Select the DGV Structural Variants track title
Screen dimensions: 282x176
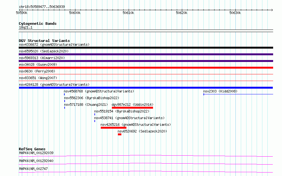tap(44, 41)
